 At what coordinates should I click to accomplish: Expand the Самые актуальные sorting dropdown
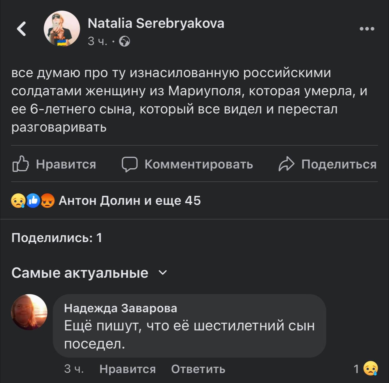coord(80,273)
